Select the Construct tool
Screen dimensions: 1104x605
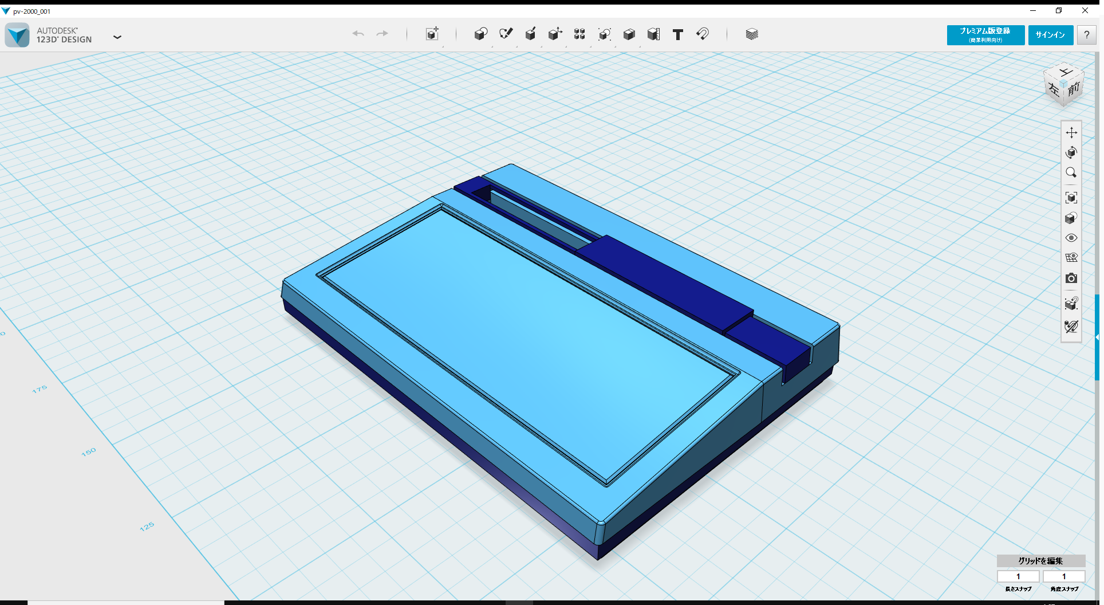530,34
